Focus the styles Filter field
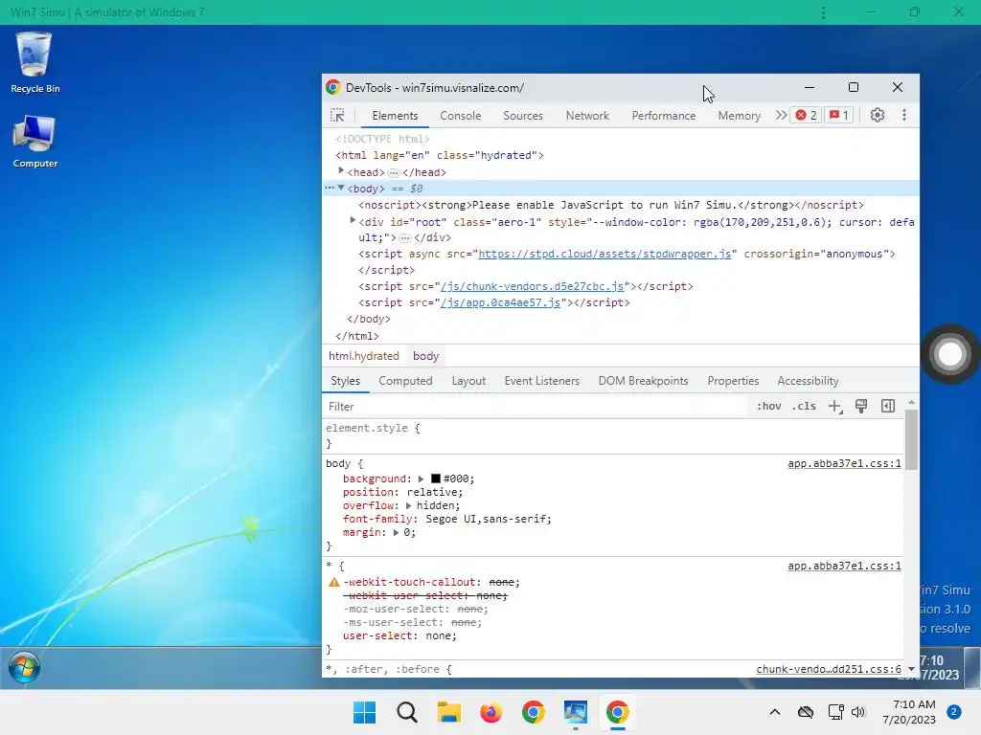981x735 pixels. (x=535, y=406)
